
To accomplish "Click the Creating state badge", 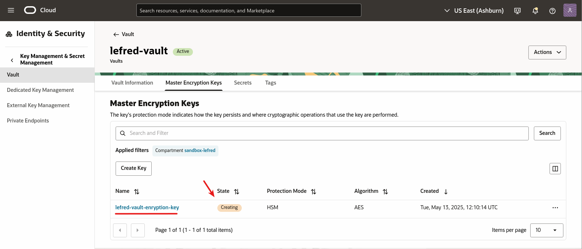I will pyautogui.click(x=229, y=207).
